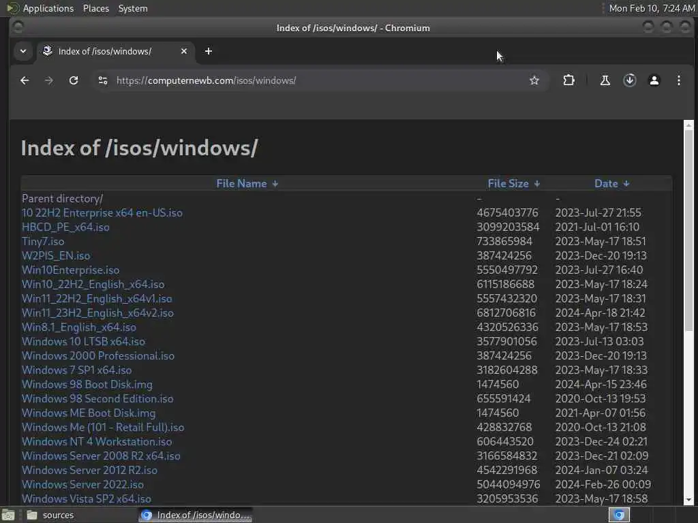
Task: Download Windows NT 4 Workstation.iso
Action: (x=97, y=441)
